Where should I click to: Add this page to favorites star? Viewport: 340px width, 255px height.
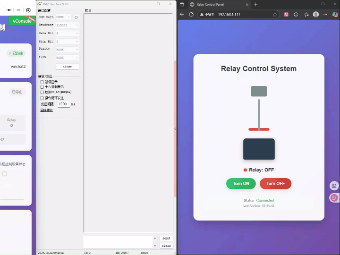(275, 15)
